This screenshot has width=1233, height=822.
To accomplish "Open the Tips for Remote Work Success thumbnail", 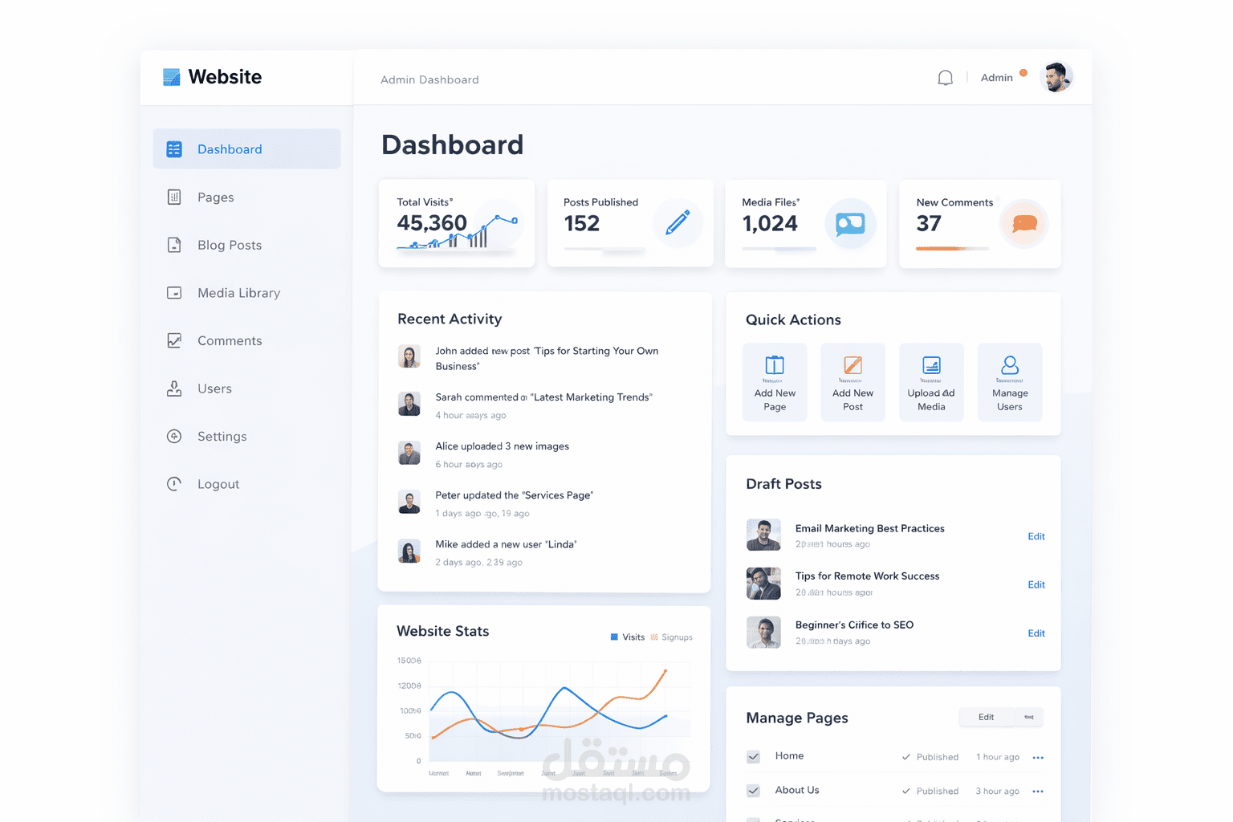I will click(x=763, y=584).
